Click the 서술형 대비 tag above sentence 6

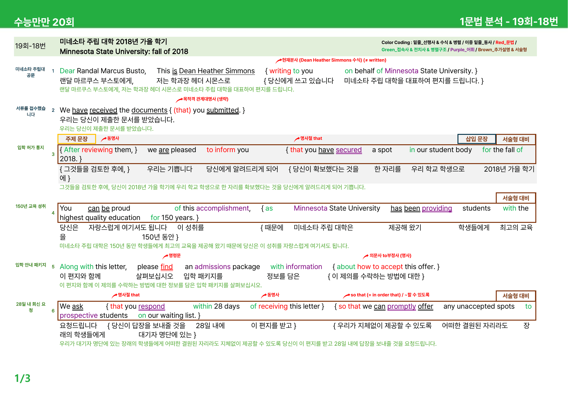pos(516,296)
